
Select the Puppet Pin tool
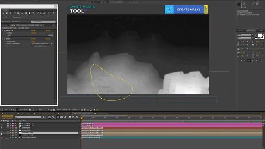point(53,13)
